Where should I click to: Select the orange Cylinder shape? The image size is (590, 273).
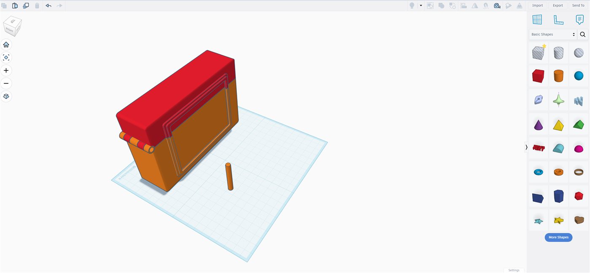[558, 76]
